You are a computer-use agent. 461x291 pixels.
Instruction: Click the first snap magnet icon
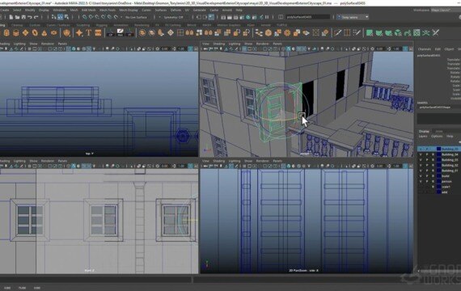click(84, 17)
